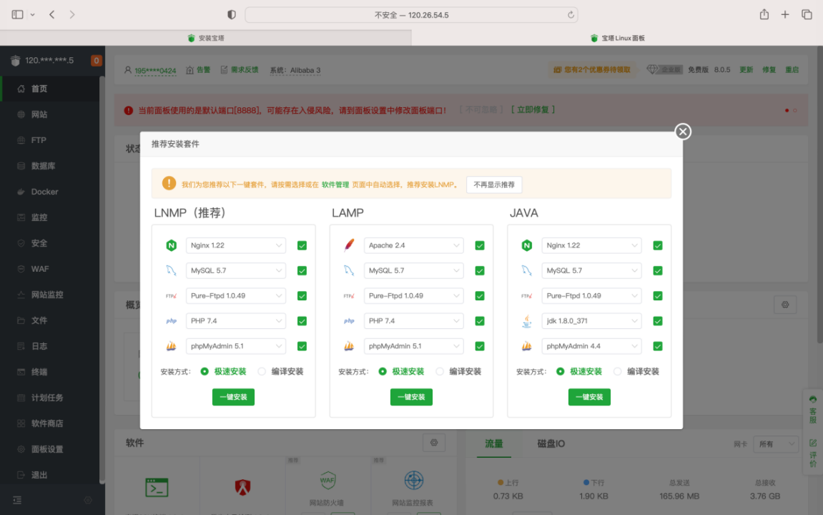Click the 不再显示推荐 button

pyautogui.click(x=494, y=185)
